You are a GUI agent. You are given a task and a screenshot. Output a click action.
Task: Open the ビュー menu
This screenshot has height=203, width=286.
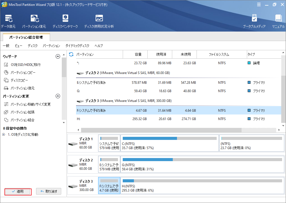coord(18,46)
